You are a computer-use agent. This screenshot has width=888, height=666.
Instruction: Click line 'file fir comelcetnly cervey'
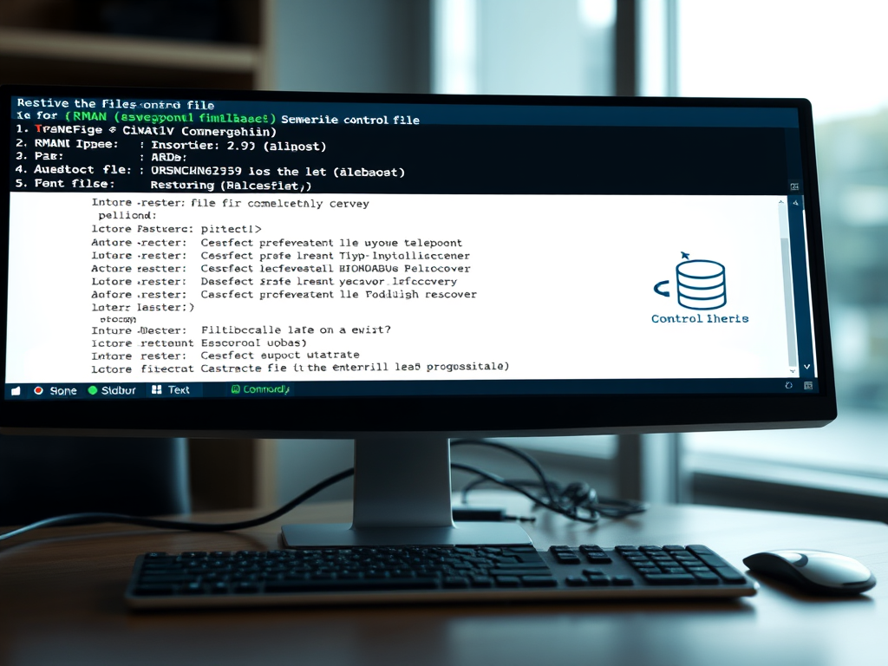(280, 203)
